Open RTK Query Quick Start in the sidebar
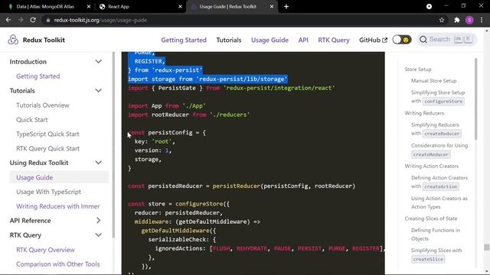This screenshot has width=490, height=275. click(47, 148)
